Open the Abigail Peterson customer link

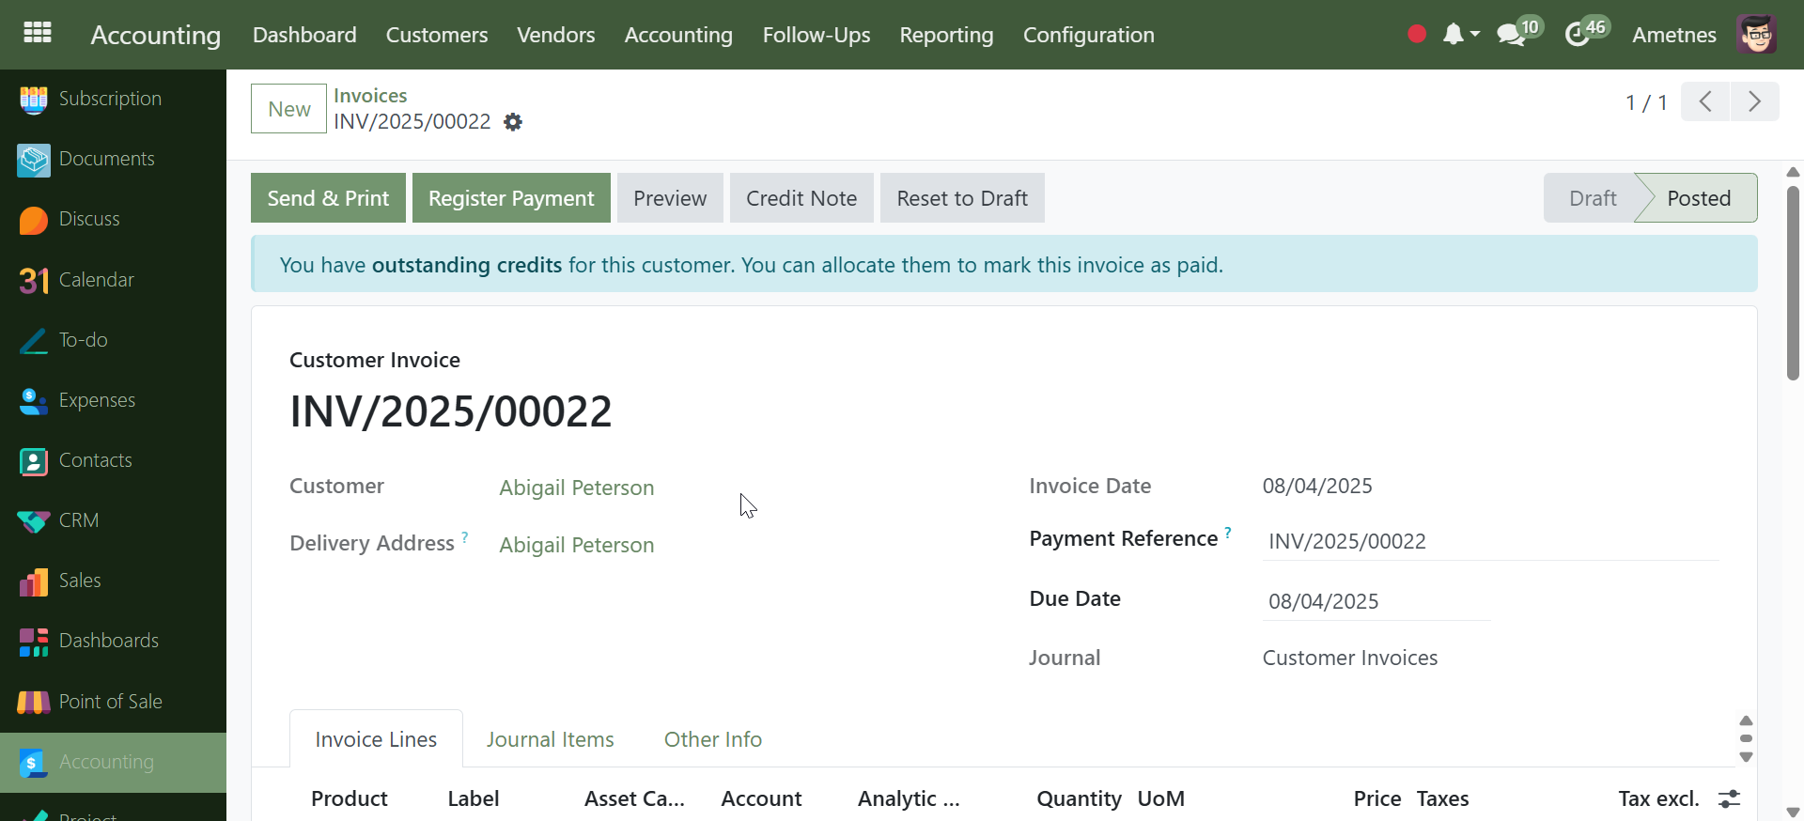click(576, 488)
